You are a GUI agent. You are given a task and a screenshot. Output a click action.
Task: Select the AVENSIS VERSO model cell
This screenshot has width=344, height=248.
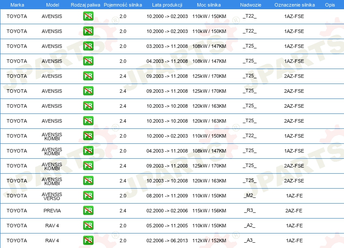coord(52,196)
